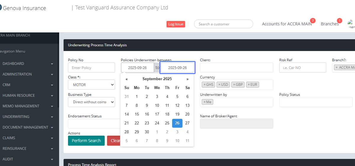Open the Class dropdown showing MOTOR
The height and width of the screenshot is (166, 355).
click(91, 85)
